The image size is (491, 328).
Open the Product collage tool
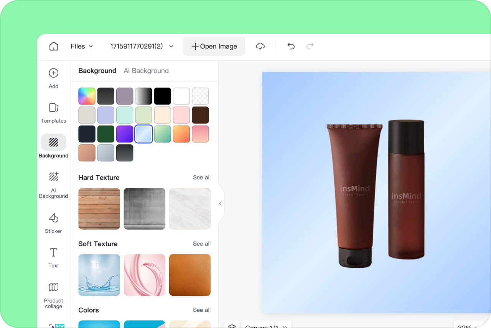pos(54,296)
